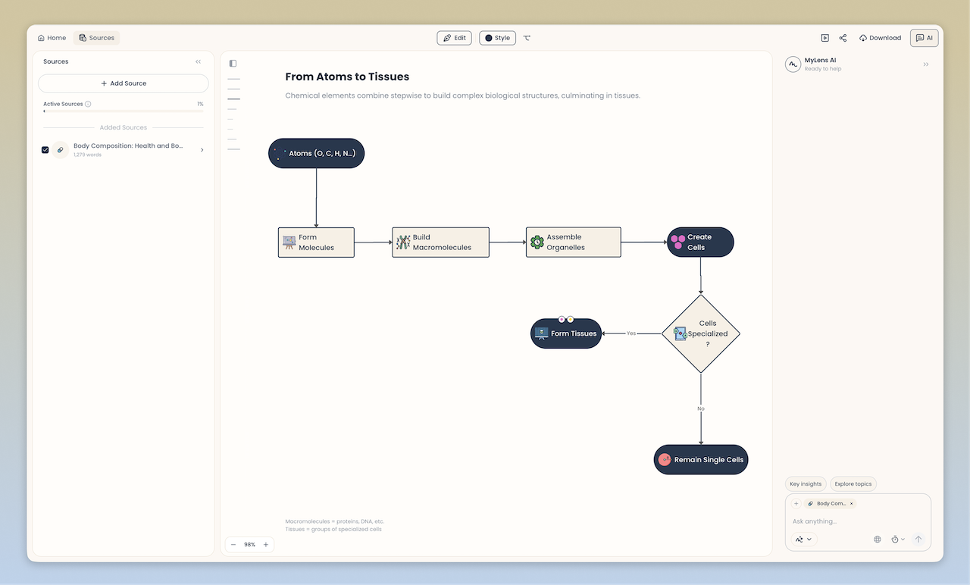Click the MyLens AI logo avatar
This screenshot has width=970, height=585.
pos(793,64)
